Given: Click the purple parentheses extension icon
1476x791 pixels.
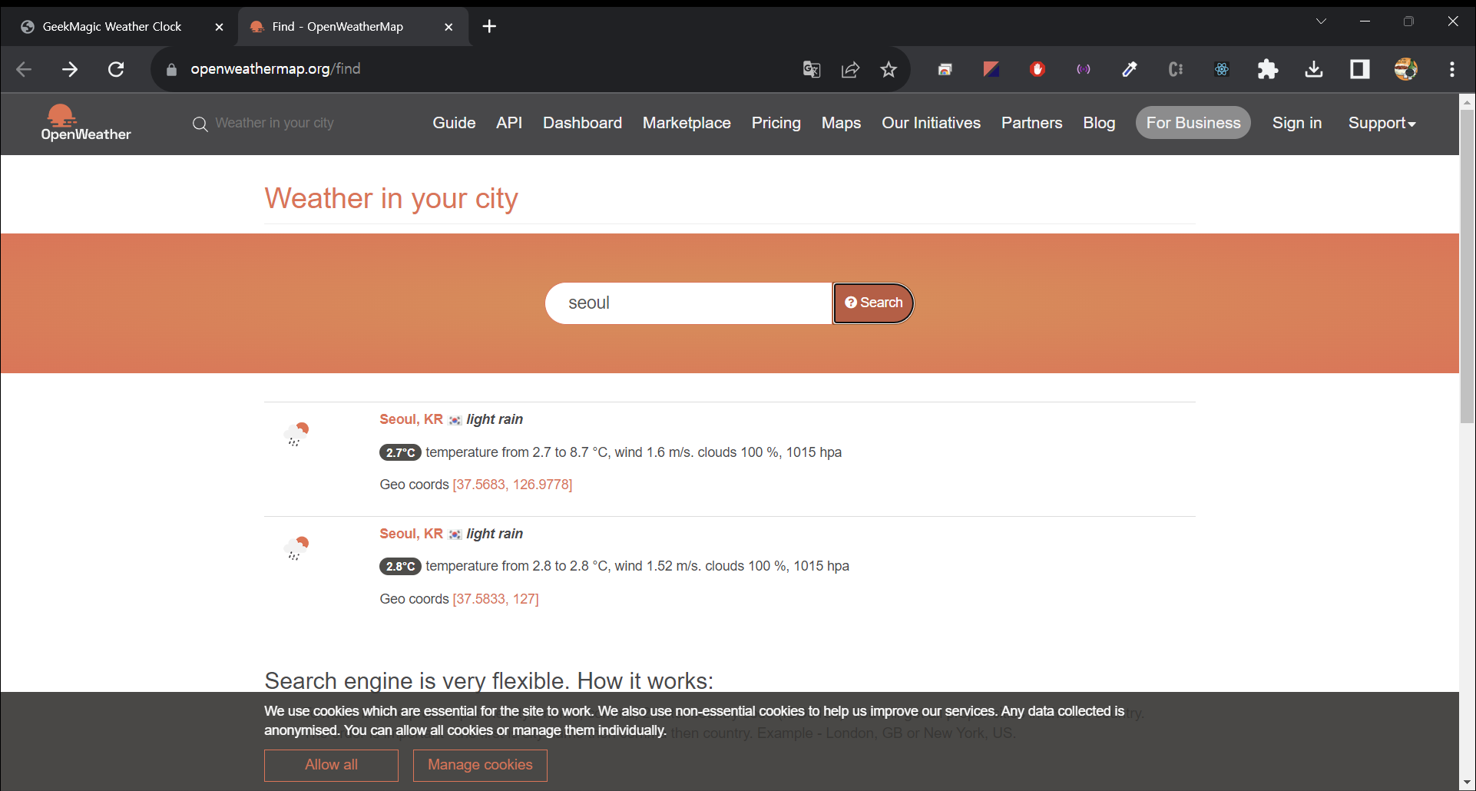Looking at the screenshot, I should tap(1084, 69).
